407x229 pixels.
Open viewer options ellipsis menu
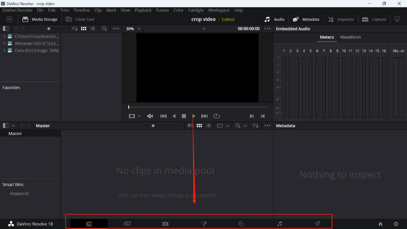[x=267, y=28]
